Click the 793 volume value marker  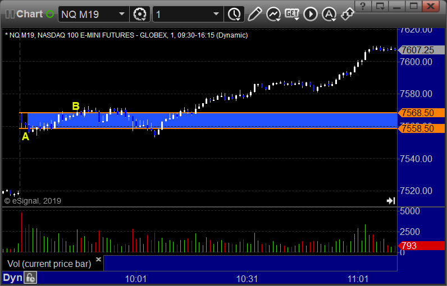pyautogui.click(x=421, y=246)
